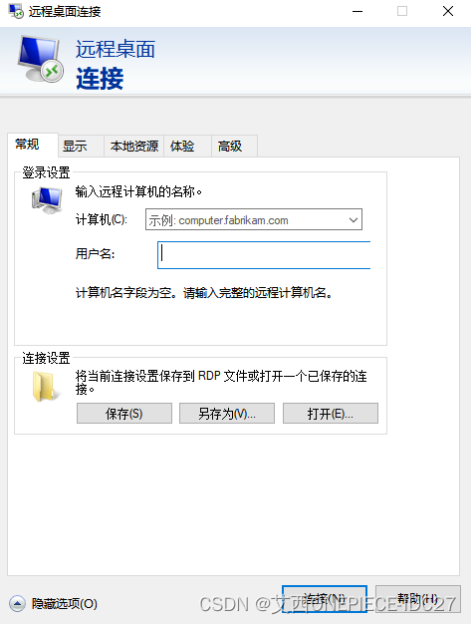Click the 输入远程计算机的名称 instruction text
The width and height of the screenshot is (471, 624).
(x=138, y=191)
